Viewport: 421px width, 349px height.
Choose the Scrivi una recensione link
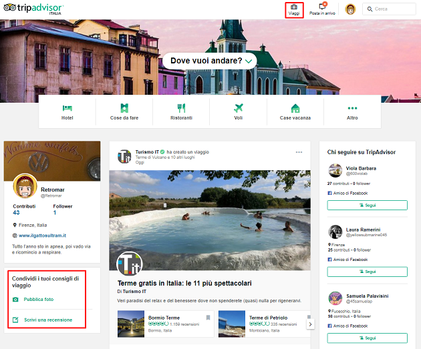48,320
